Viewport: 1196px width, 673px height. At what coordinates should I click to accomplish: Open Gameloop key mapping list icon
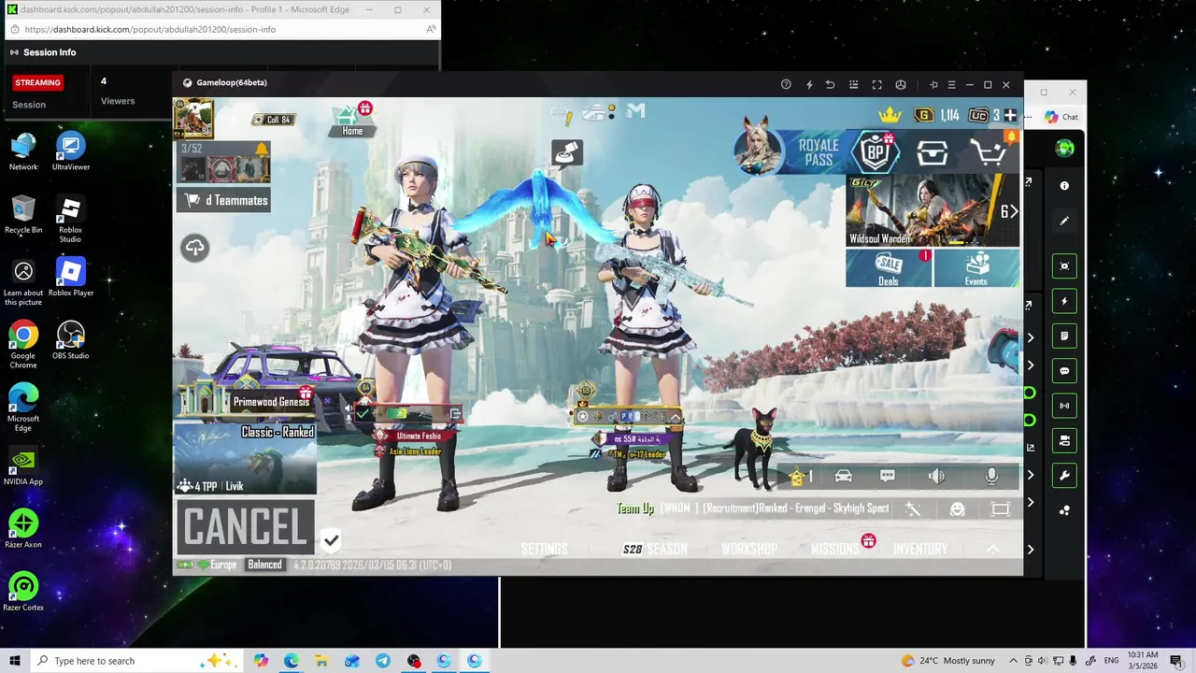(853, 84)
